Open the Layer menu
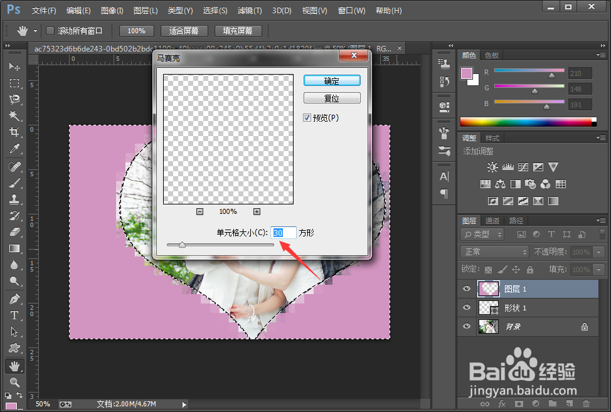This screenshot has height=412, width=611. 146,11
